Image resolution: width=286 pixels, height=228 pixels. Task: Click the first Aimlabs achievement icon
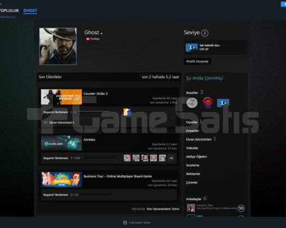coord(127,158)
